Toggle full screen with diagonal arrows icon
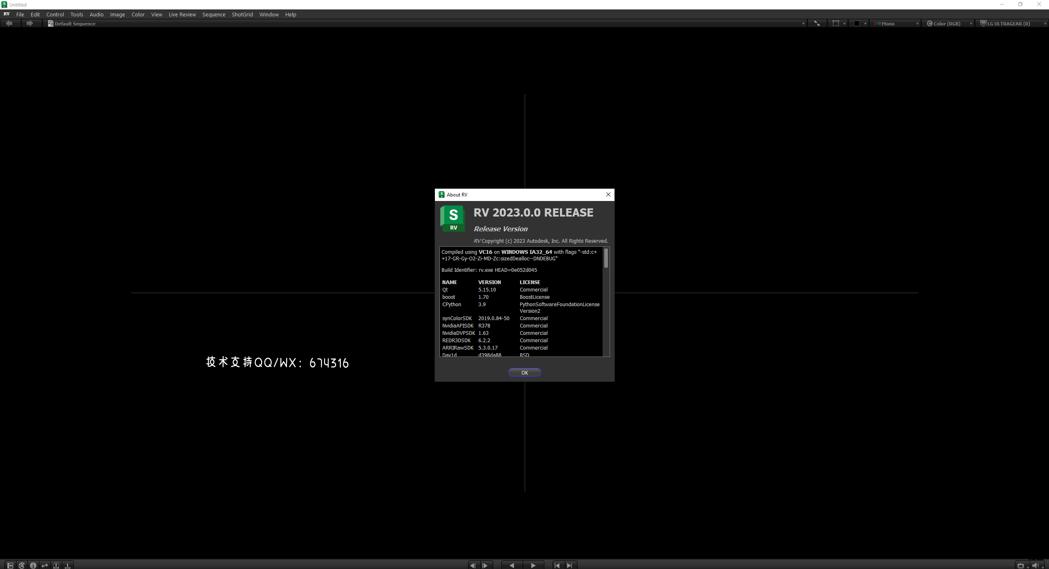The width and height of the screenshot is (1049, 569). point(817,23)
